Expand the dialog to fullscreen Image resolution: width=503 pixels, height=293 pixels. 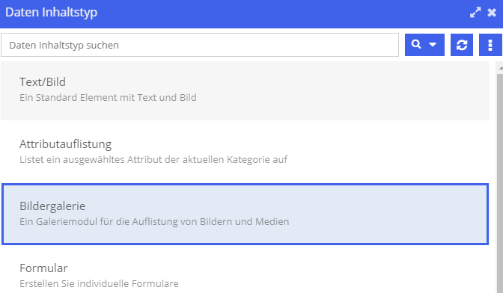pyautogui.click(x=475, y=12)
